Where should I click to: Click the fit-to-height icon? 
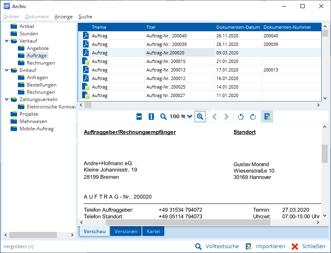click(151, 117)
